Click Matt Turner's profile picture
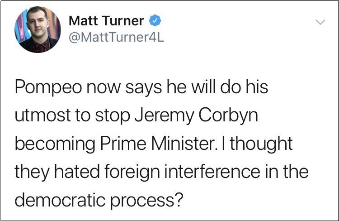This screenshot has height=221, width=339. coord(38,29)
